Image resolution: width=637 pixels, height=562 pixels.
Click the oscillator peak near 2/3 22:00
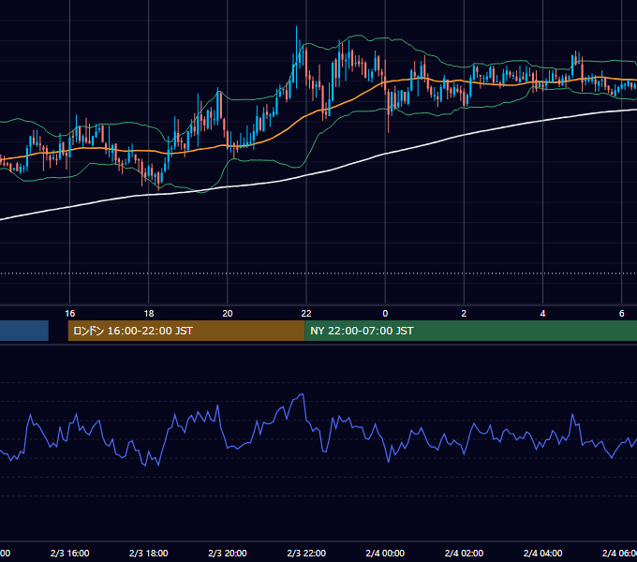[302, 394]
